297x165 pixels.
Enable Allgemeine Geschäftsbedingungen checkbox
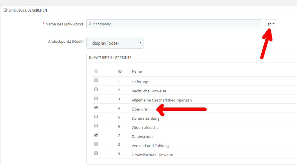[96, 98]
